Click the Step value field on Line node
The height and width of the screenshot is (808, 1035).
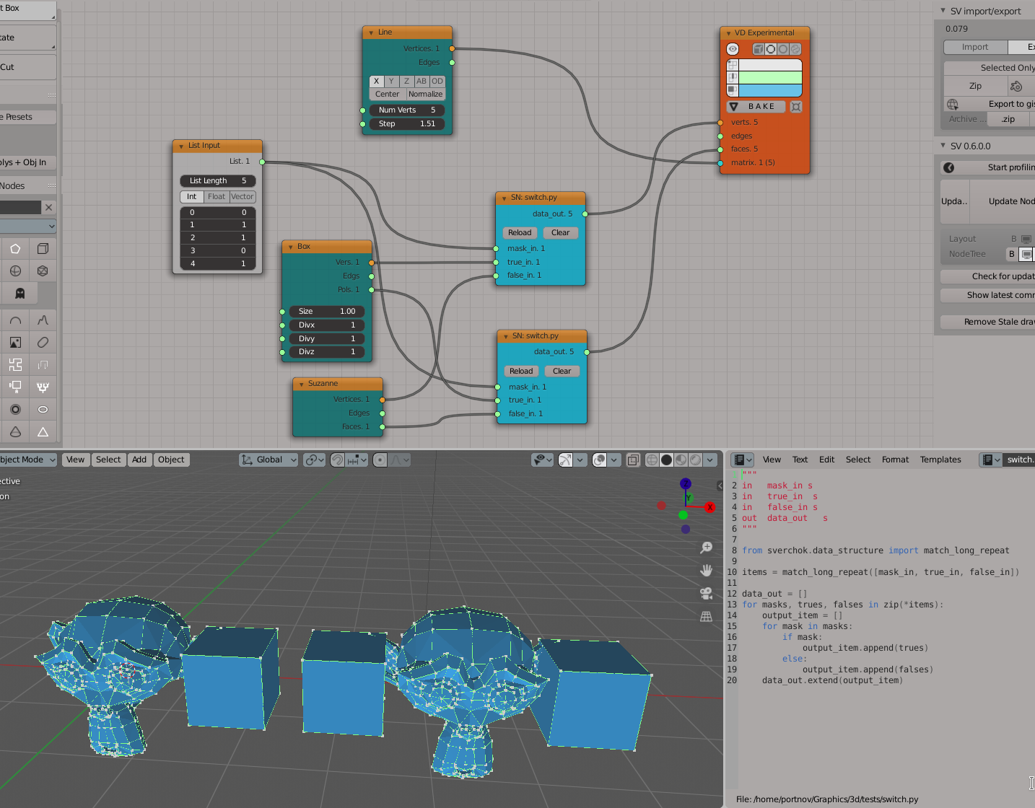407,124
